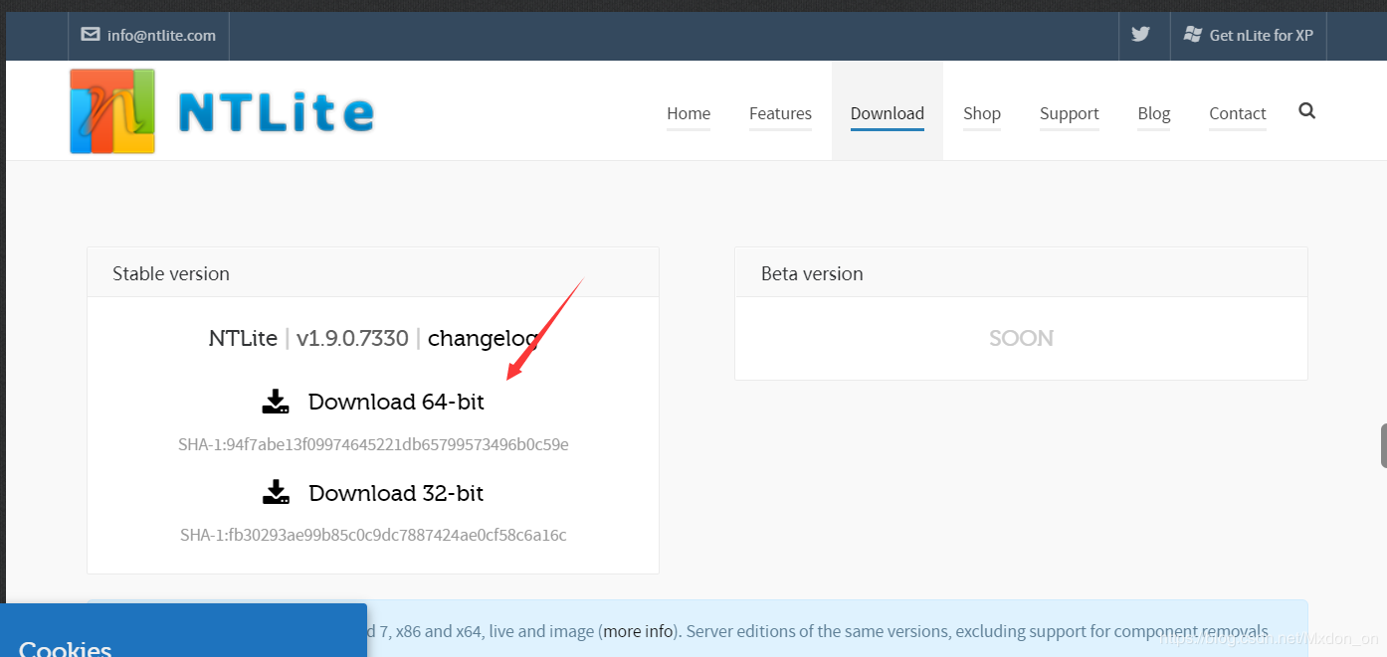Open the Home menu item

689,113
